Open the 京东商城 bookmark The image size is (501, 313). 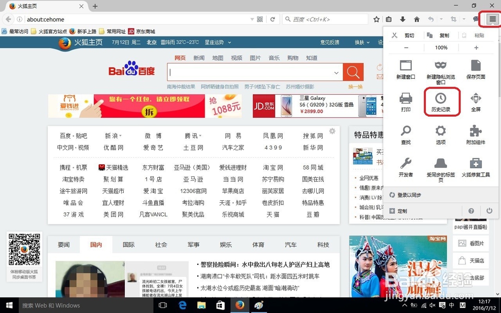tap(142, 31)
